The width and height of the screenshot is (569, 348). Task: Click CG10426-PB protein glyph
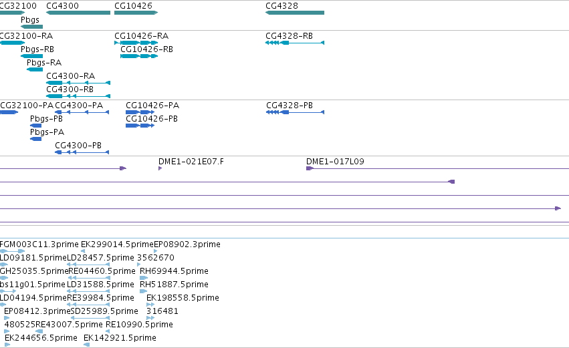pyautogui.click(x=140, y=126)
